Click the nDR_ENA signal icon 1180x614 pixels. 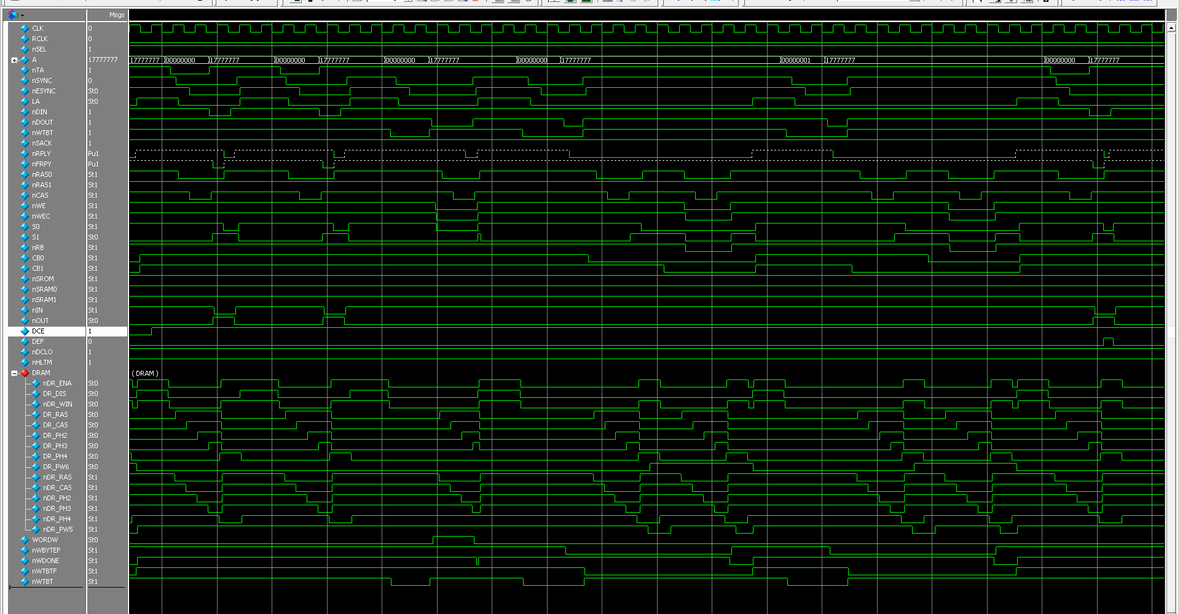36,383
